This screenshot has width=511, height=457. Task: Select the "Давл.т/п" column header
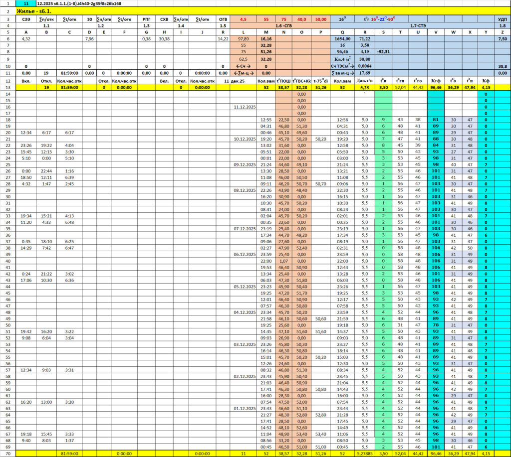[x=365, y=81]
